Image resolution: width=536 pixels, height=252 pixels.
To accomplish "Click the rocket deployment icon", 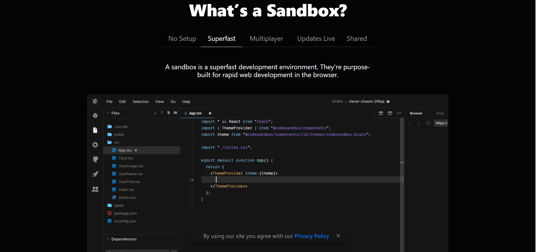I will tap(95, 174).
